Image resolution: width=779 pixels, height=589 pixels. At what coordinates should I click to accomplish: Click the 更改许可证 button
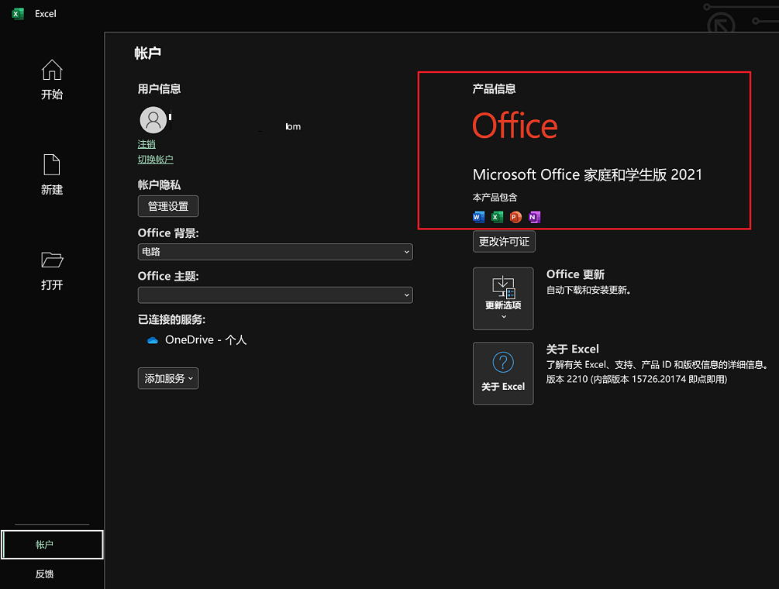coord(504,241)
